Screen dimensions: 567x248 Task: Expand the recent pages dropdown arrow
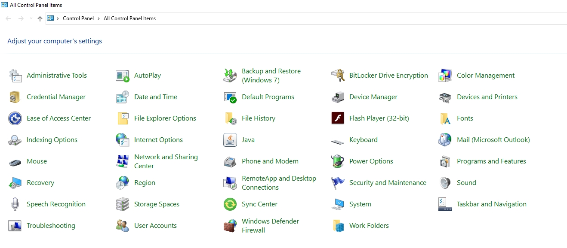coord(31,18)
